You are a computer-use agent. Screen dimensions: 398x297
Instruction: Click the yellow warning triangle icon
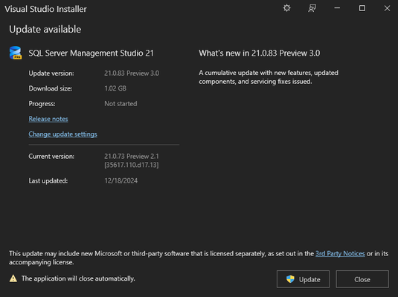coord(13,278)
